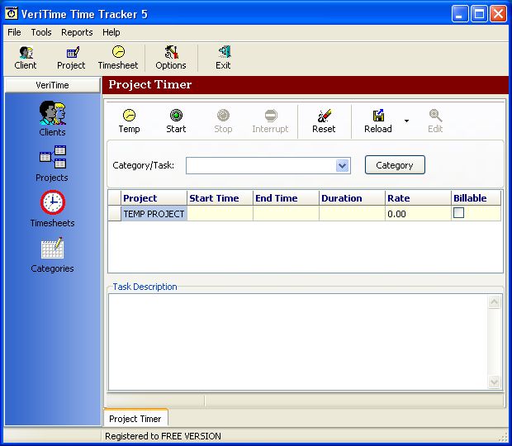Screen dimensions: 512x446
Task: Click the Task Description scroll-down arrow
Action: [494, 382]
